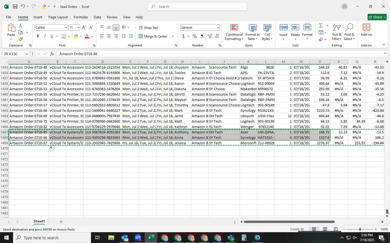Switch to the Formulas tab
Viewport: 390px width, 243px height.
coord(81,17)
